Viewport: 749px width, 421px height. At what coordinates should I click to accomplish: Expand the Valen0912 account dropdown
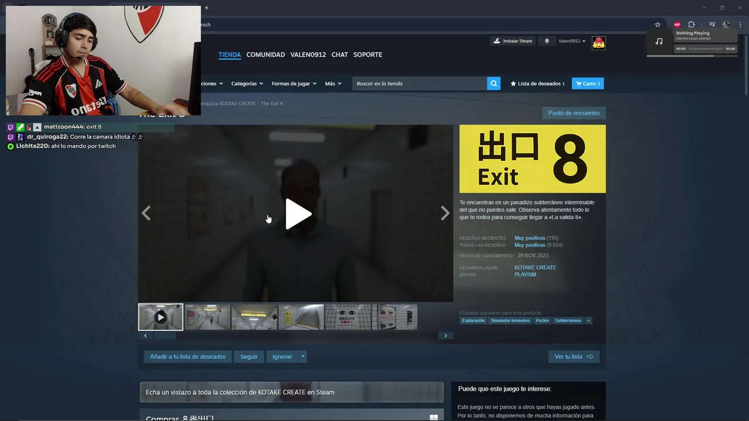point(572,41)
